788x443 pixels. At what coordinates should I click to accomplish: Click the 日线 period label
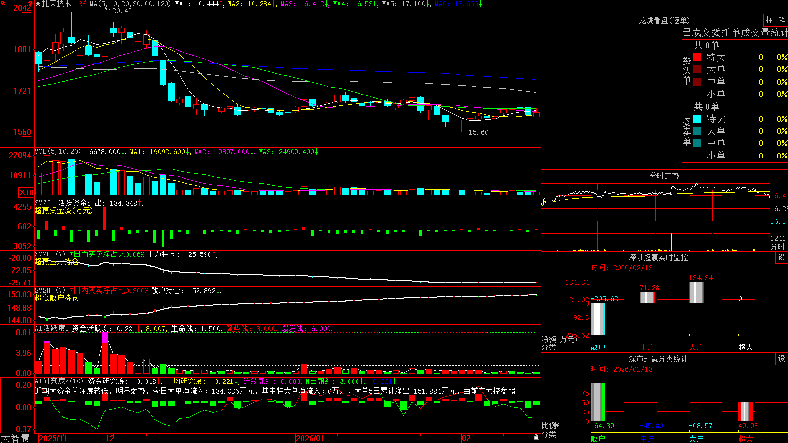coord(79,4)
